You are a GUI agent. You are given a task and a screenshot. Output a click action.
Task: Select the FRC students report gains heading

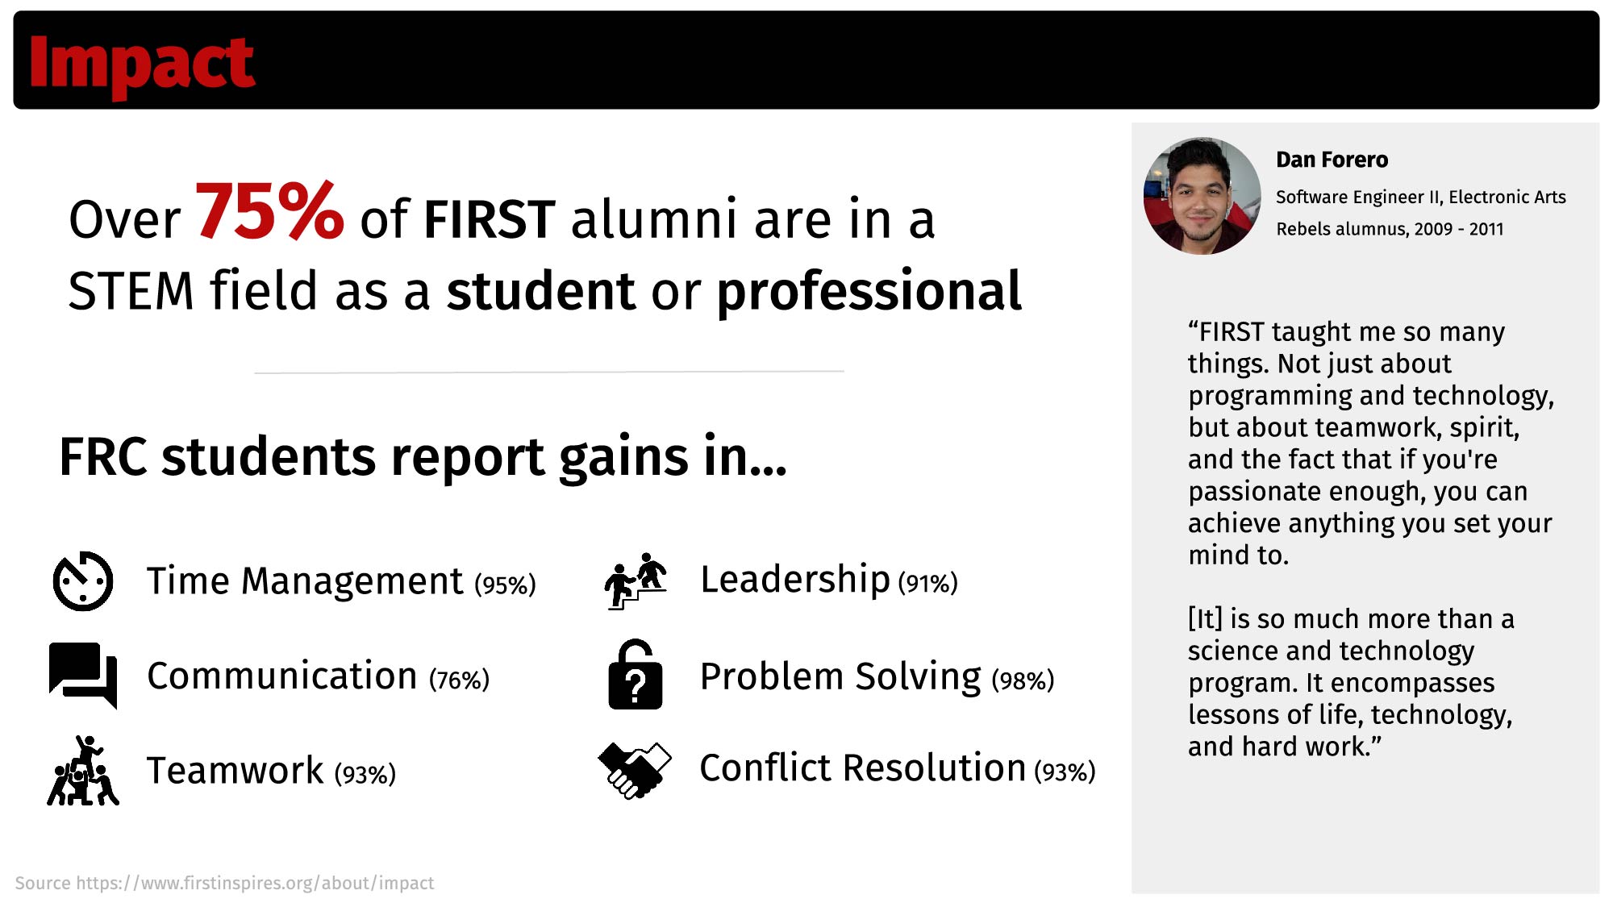click(x=423, y=458)
